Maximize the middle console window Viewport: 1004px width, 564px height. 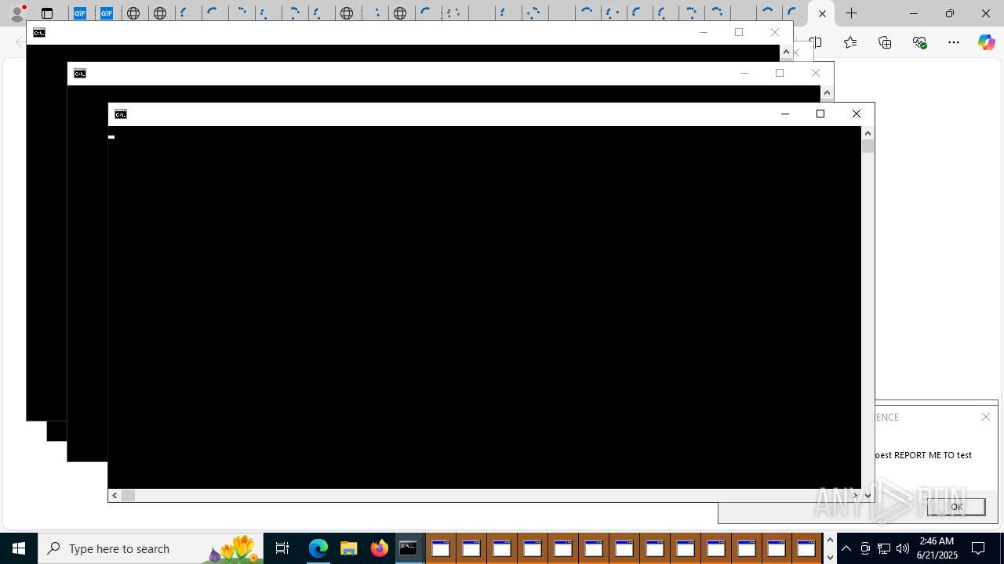780,73
